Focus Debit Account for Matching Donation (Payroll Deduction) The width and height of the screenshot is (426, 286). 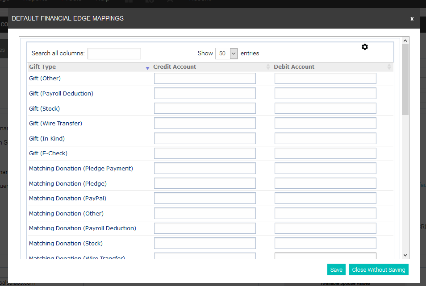coord(326,228)
